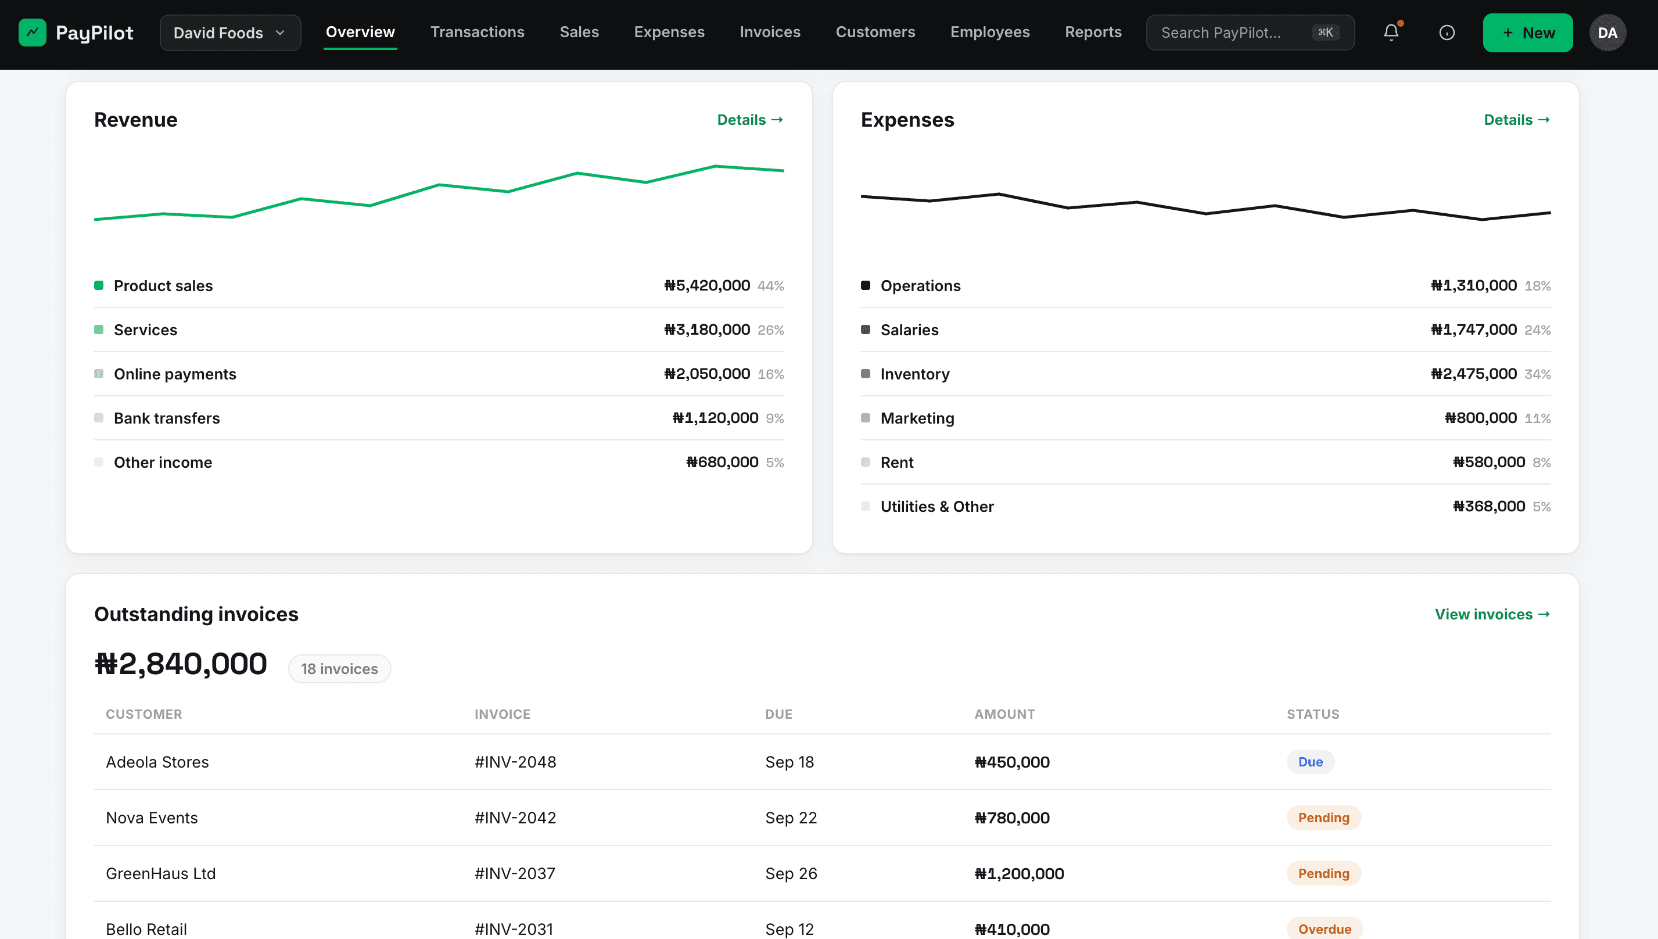This screenshot has height=939, width=1658.
Task: Select the Marketing expense row
Action: tap(1205, 418)
